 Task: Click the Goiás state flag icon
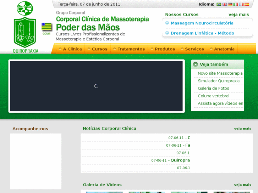coord(46,27)
